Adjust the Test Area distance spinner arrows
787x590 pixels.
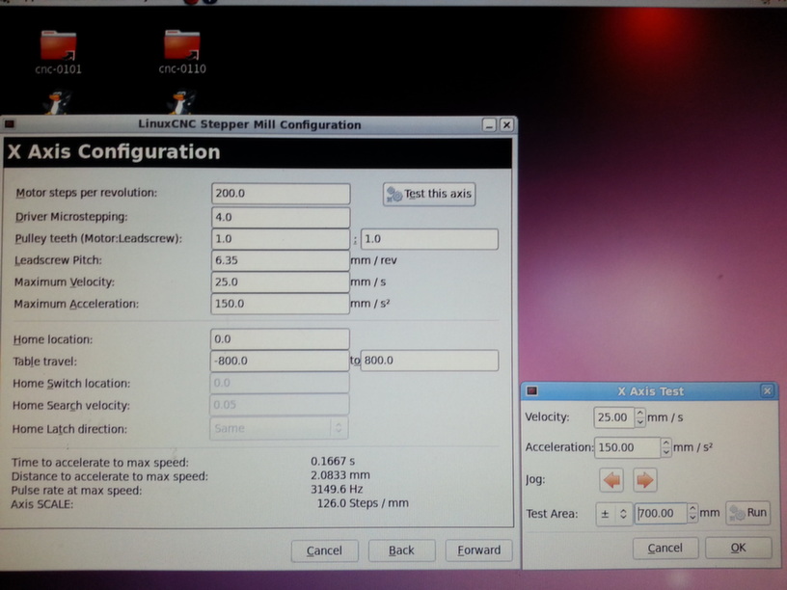coord(692,513)
